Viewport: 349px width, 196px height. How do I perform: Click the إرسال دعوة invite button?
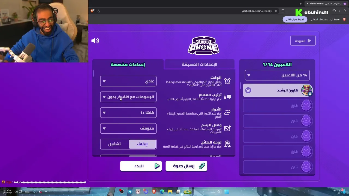pyautogui.click(x=186, y=166)
